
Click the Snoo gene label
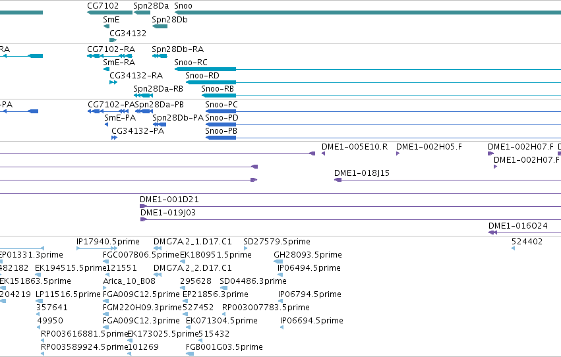pyautogui.click(x=183, y=6)
